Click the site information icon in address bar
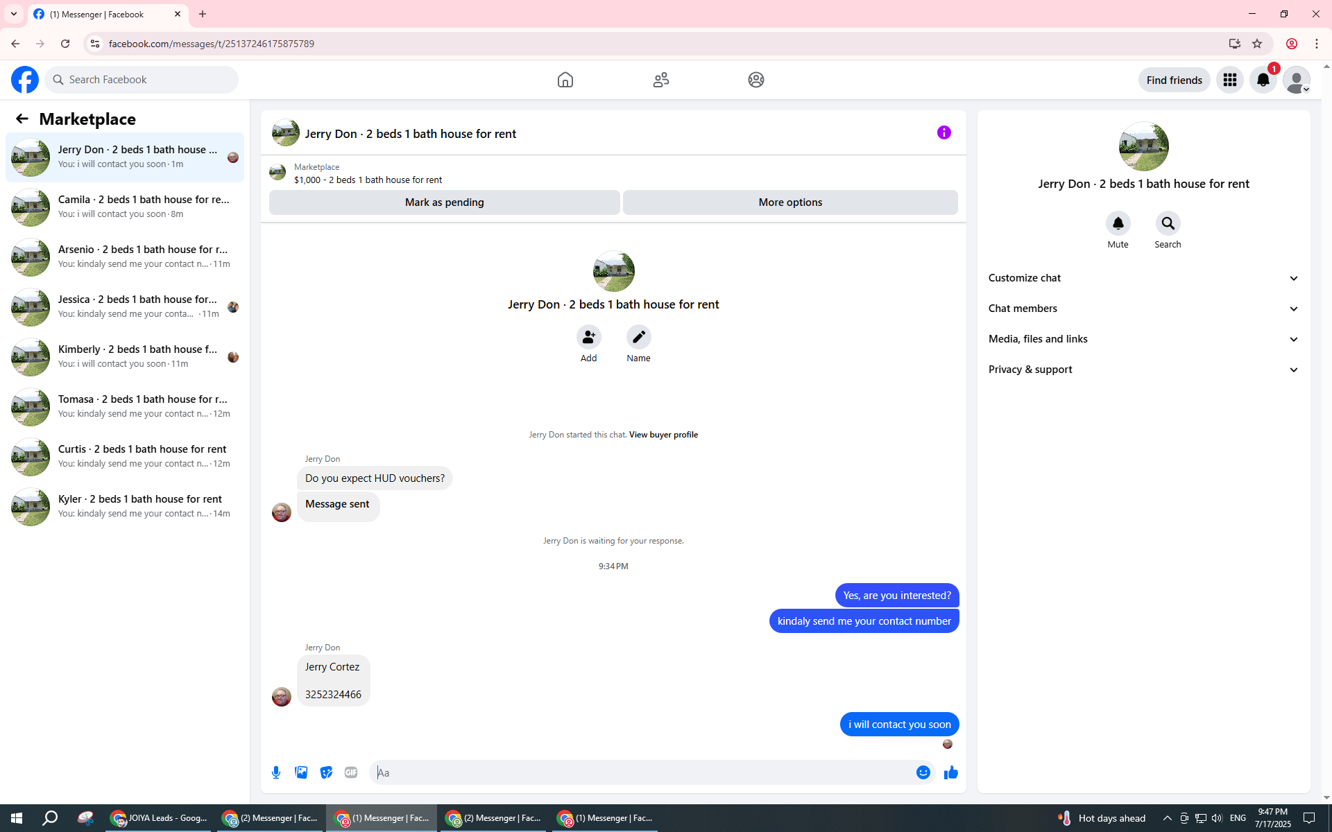Image resolution: width=1332 pixels, height=832 pixels. click(95, 44)
